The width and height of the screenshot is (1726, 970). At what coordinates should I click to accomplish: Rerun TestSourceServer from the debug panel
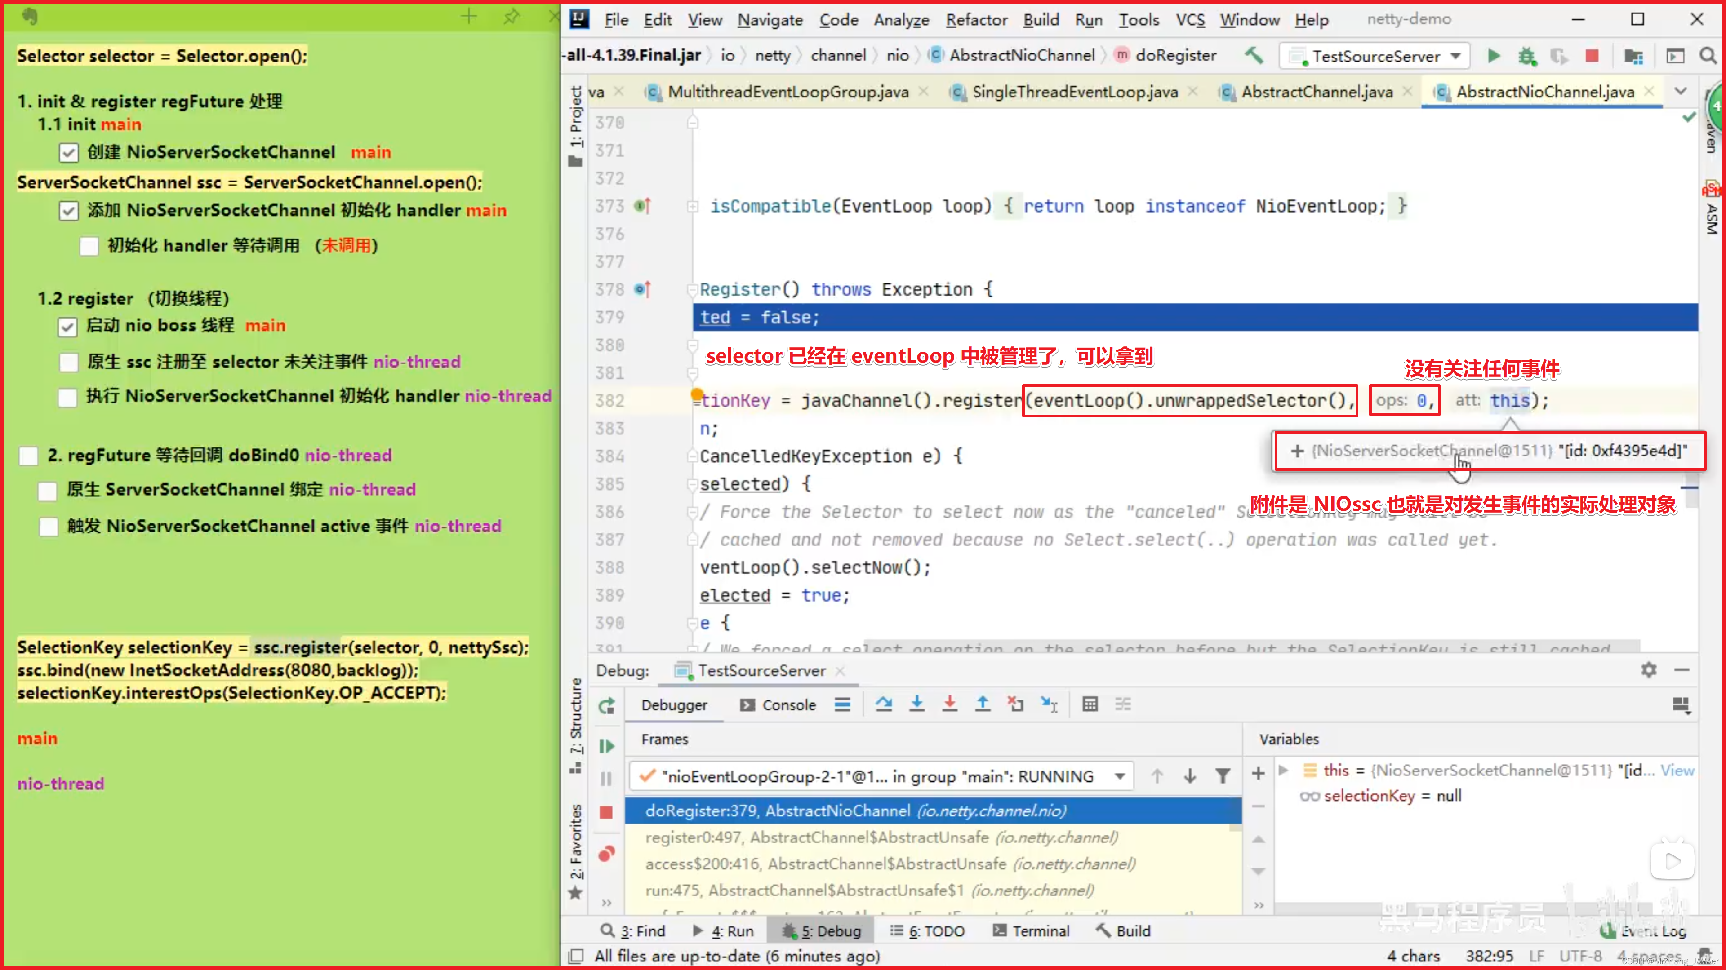pos(606,705)
